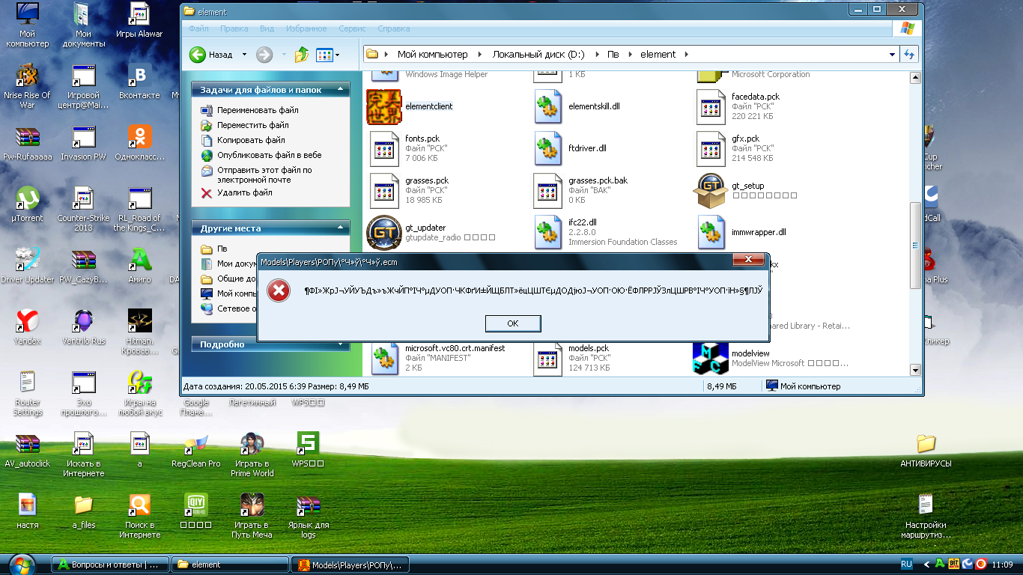Expand breadcrumb arrow after element
Image resolution: width=1023 pixels, height=575 pixels.
pos(687,54)
